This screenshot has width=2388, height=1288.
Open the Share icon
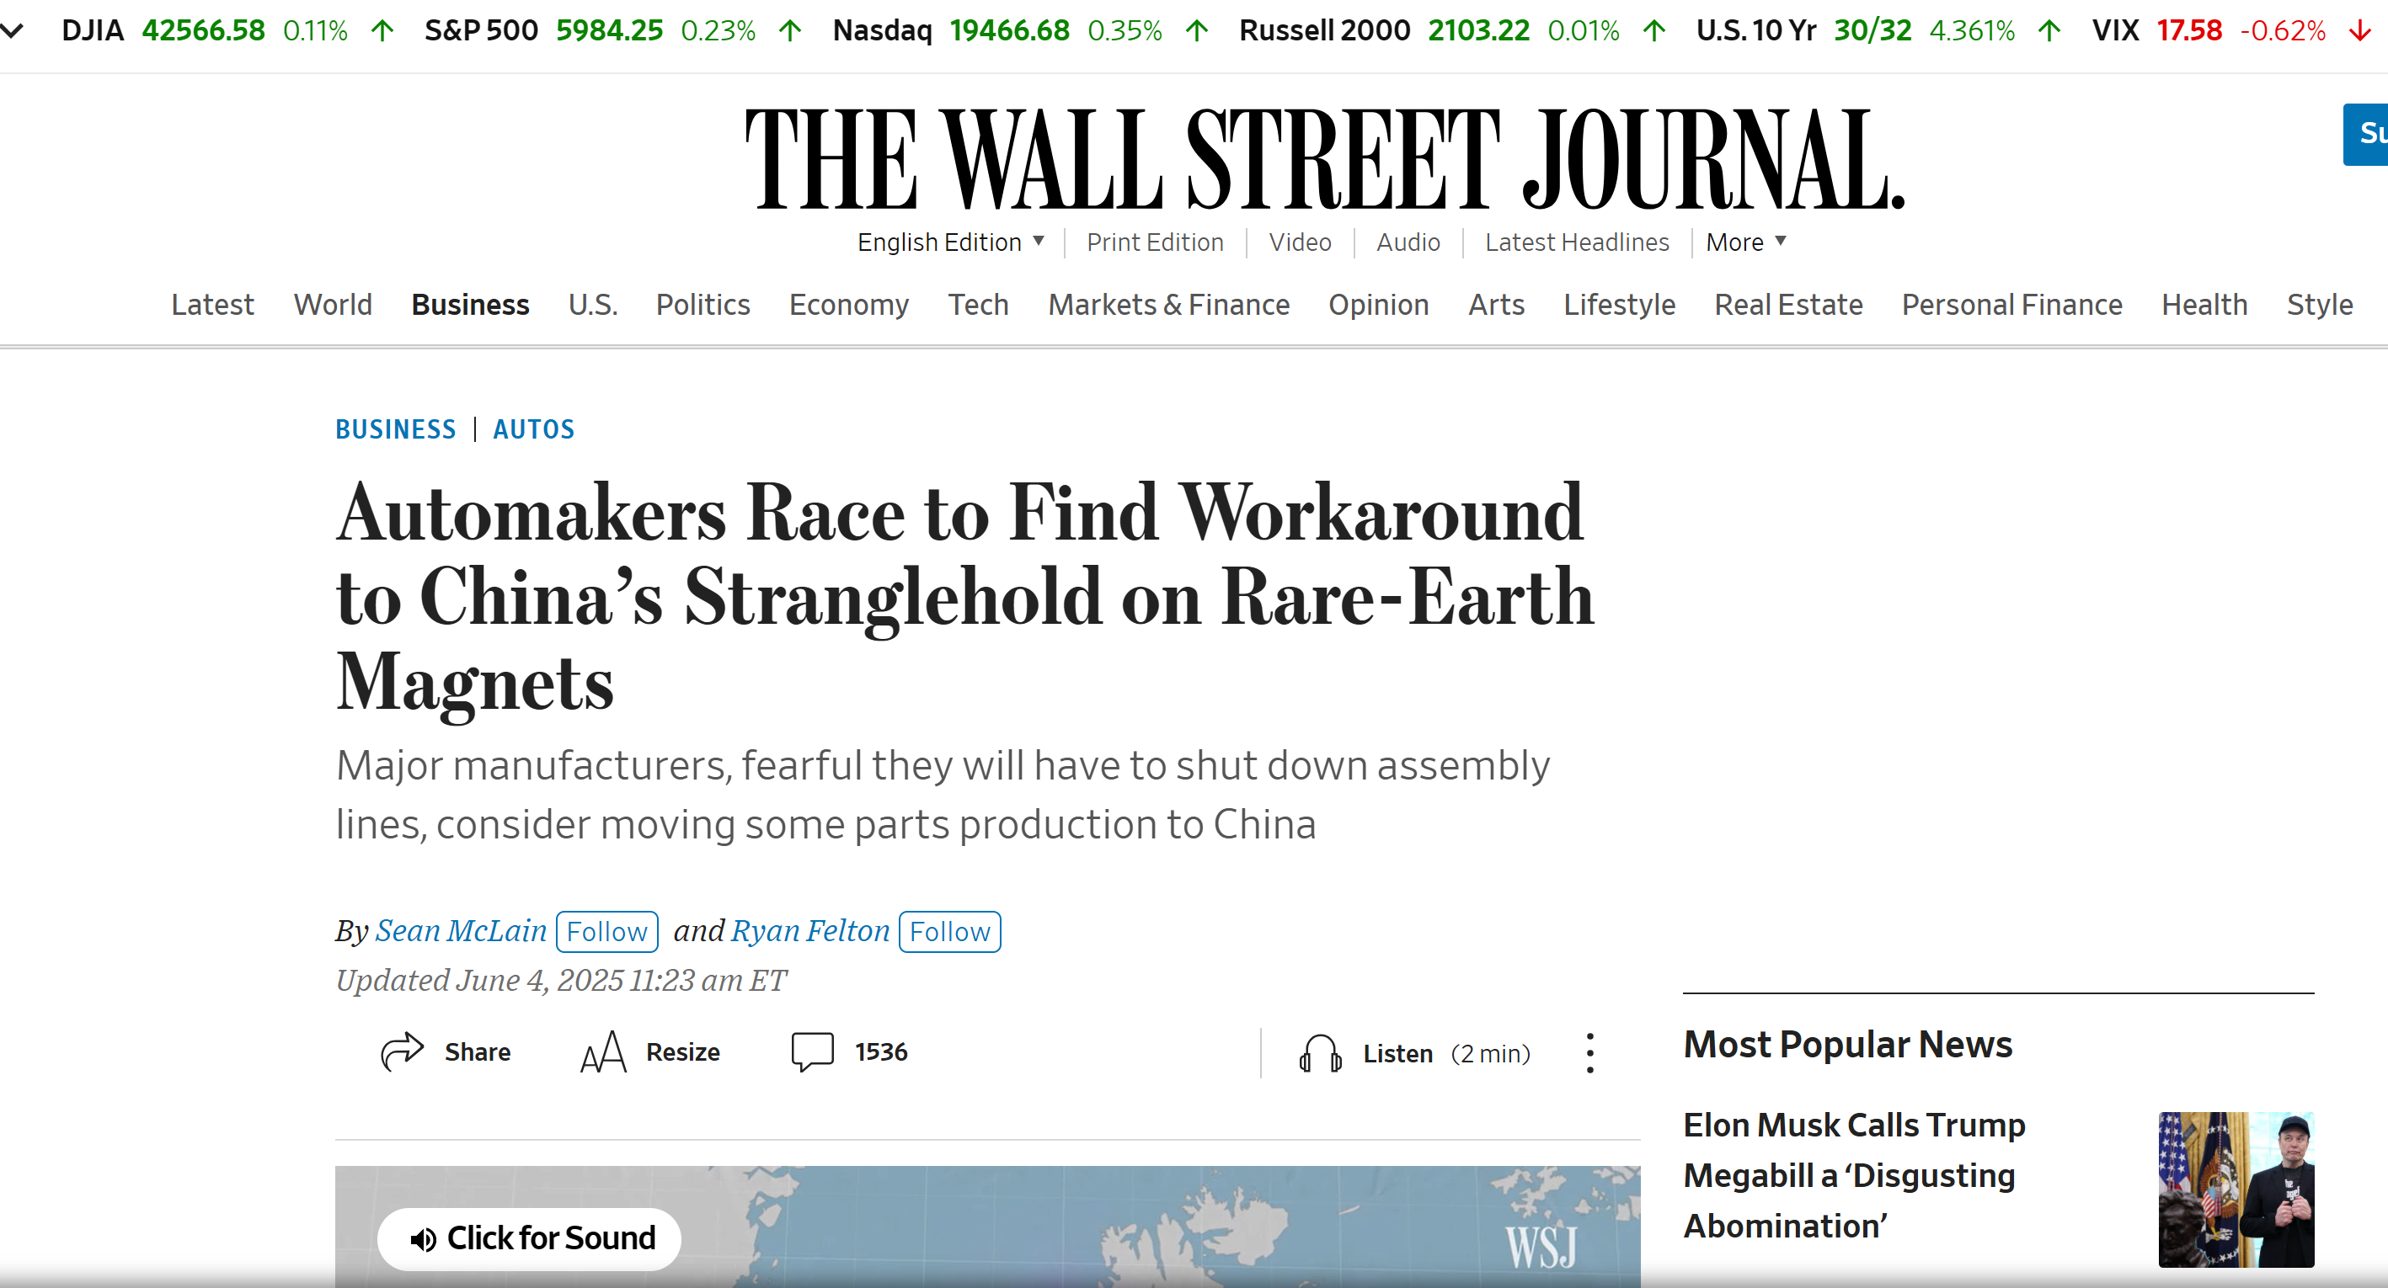(x=403, y=1051)
